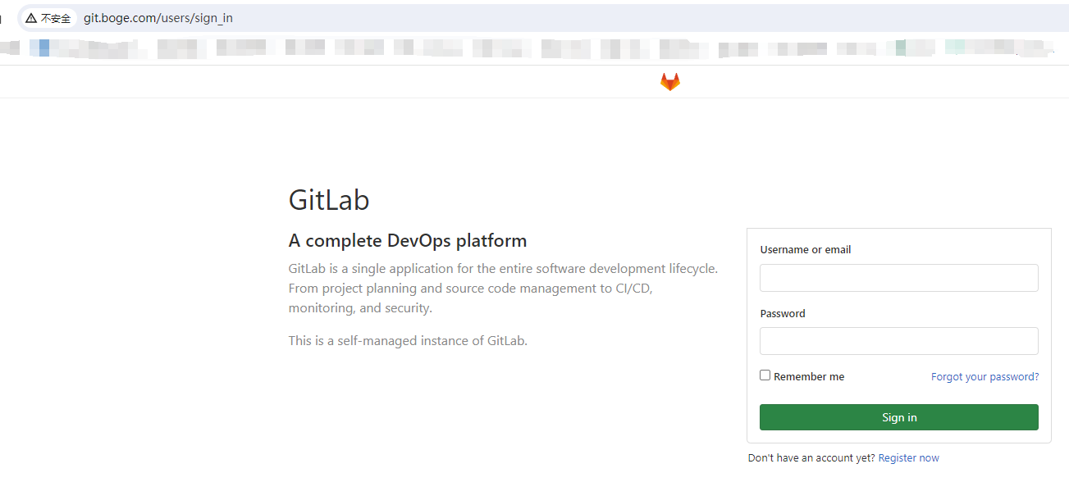The height and width of the screenshot is (482, 1069).
Task: Open the Register now link
Action: pos(909,458)
